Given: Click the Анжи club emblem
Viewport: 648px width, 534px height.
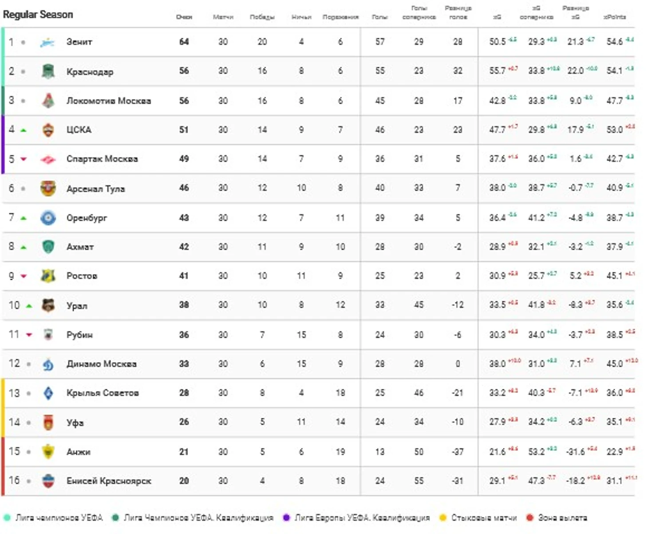Looking at the screenshot, I should point(48,452).
